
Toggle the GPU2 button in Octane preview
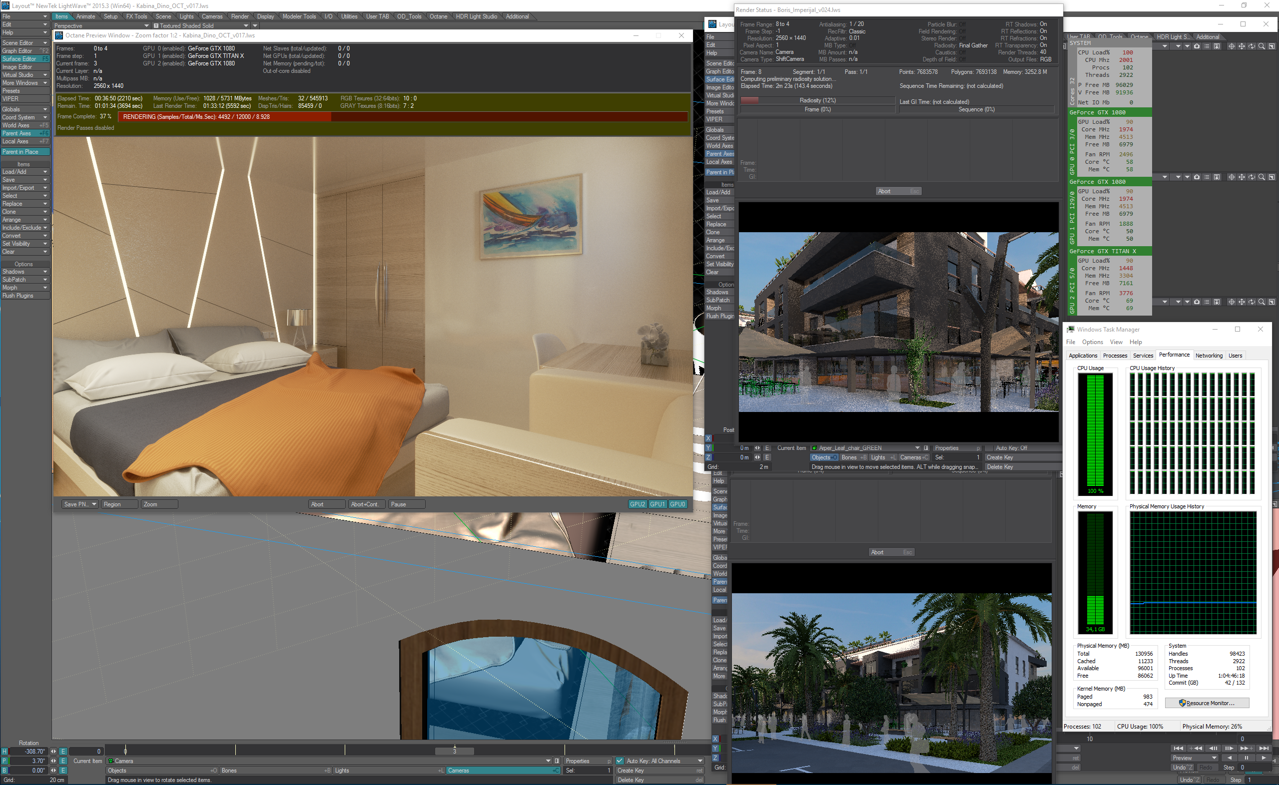pos(637,504)
